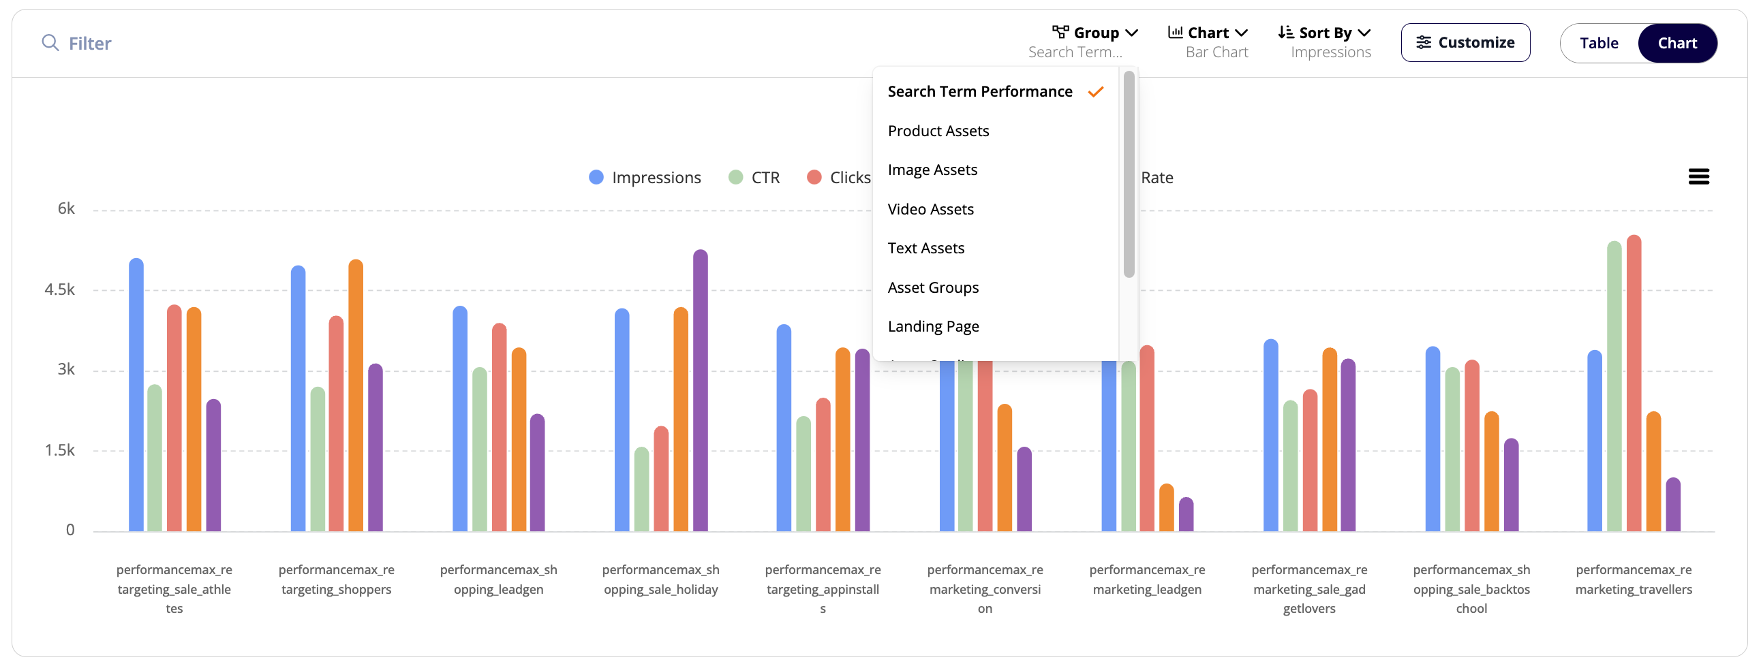
Task: Click the red Clicks legend color dot
Action: tap(814, 178)
